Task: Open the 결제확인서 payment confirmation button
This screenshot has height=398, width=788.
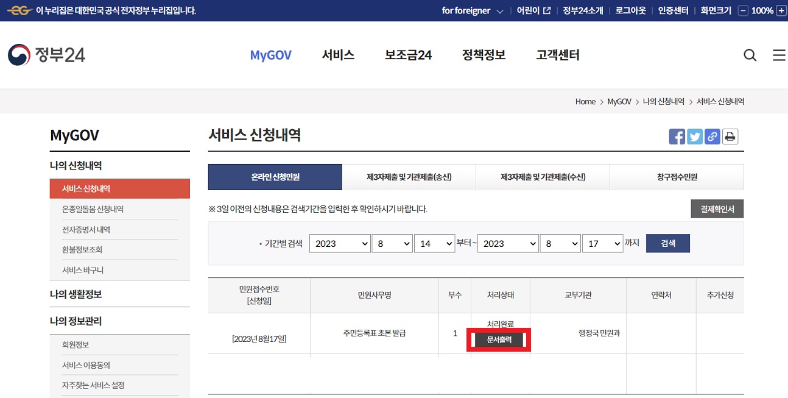Action: pos(717,208)
